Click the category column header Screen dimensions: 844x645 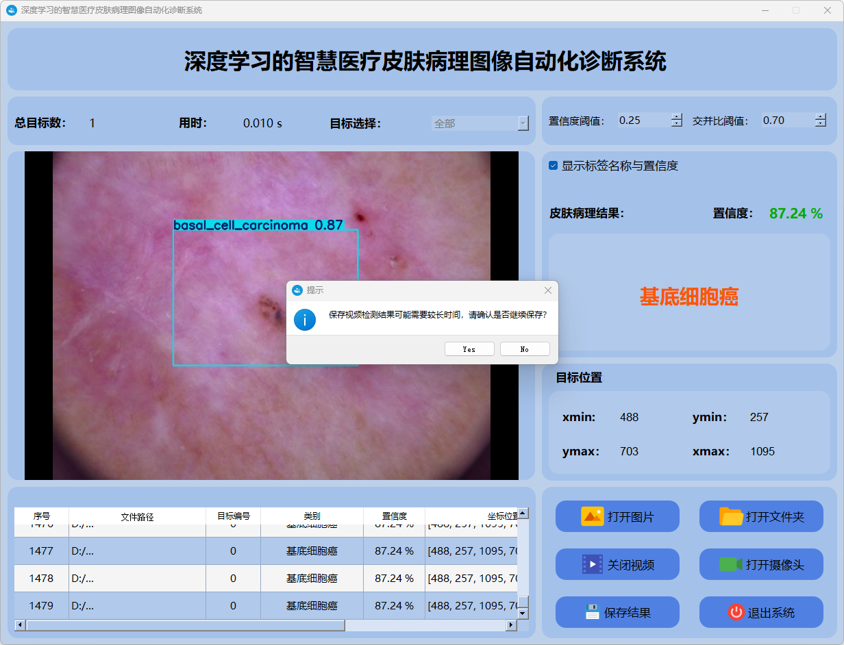pos(312,516)
